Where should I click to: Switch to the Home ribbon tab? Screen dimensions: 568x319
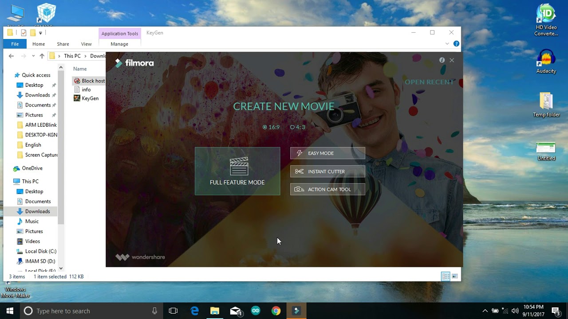39,44
